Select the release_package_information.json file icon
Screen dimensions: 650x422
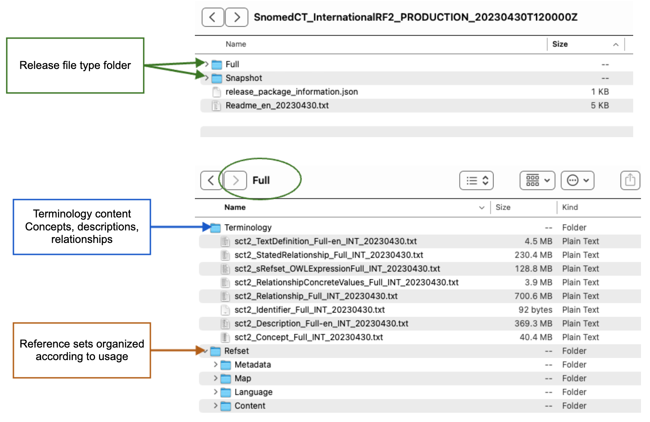pos(216,92)
